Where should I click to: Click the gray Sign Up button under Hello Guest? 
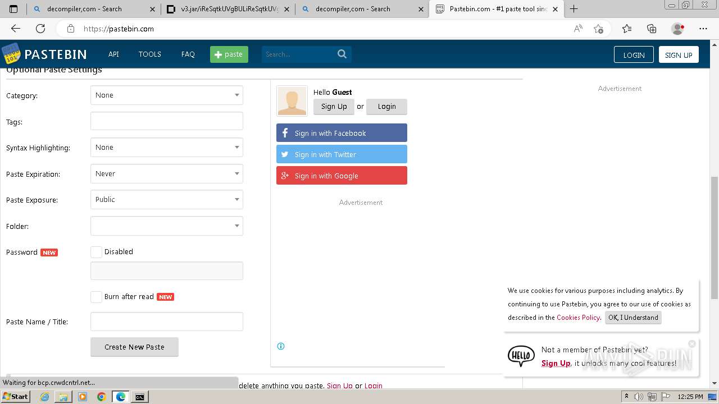[334, 107]
